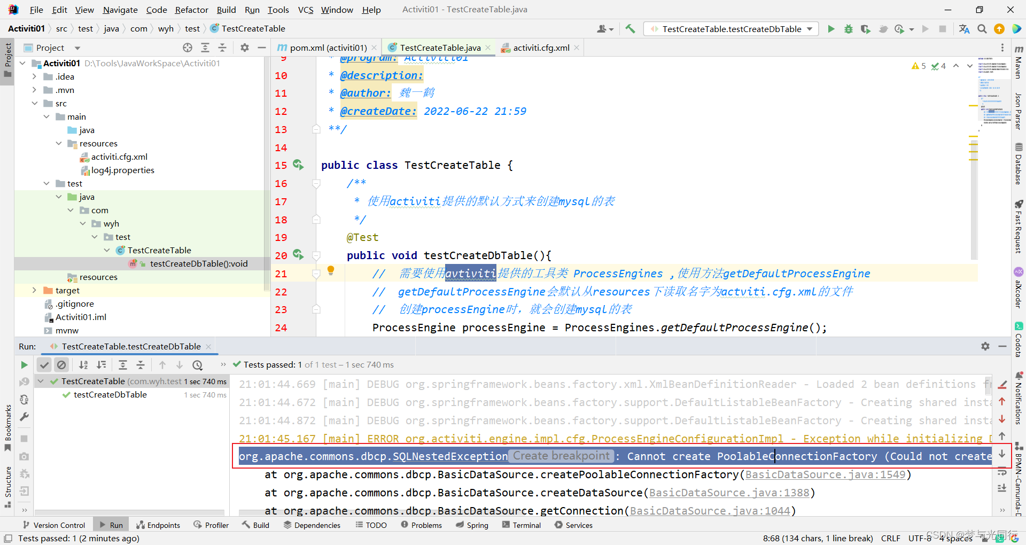Open the VCS menu
Image resolution: width=1026 pixels, height=545 pixels.
[x=306, y=10]
